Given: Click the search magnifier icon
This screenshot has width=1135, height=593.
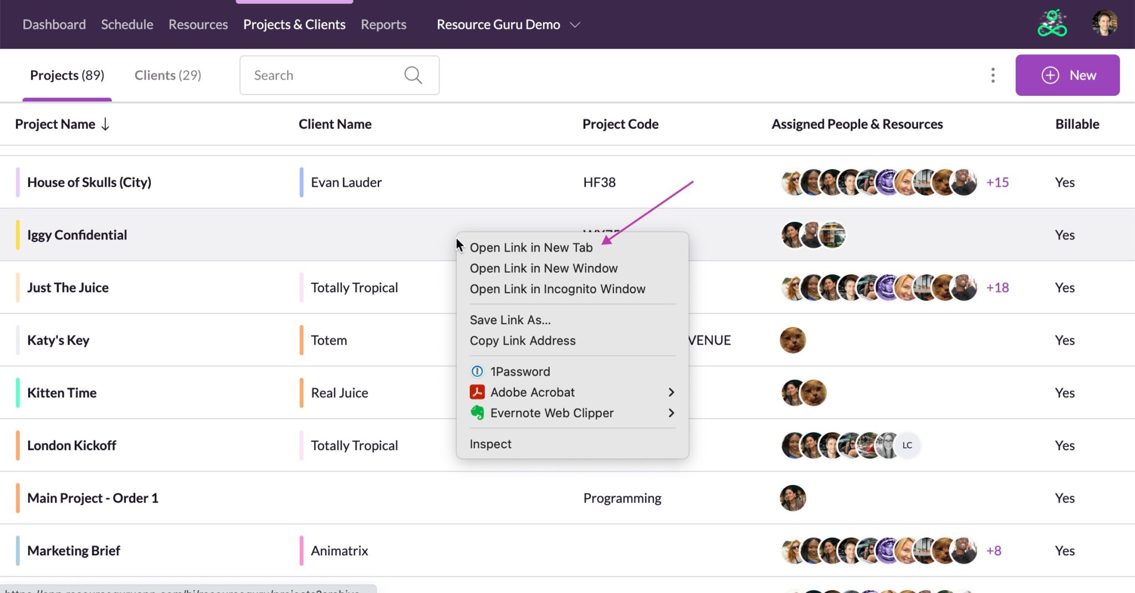Looking at the screenshot, I should pos(413,75).
